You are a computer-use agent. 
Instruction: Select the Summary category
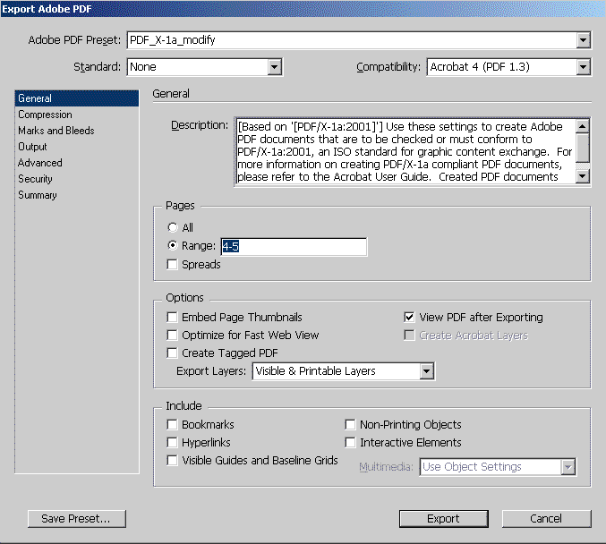76,195
